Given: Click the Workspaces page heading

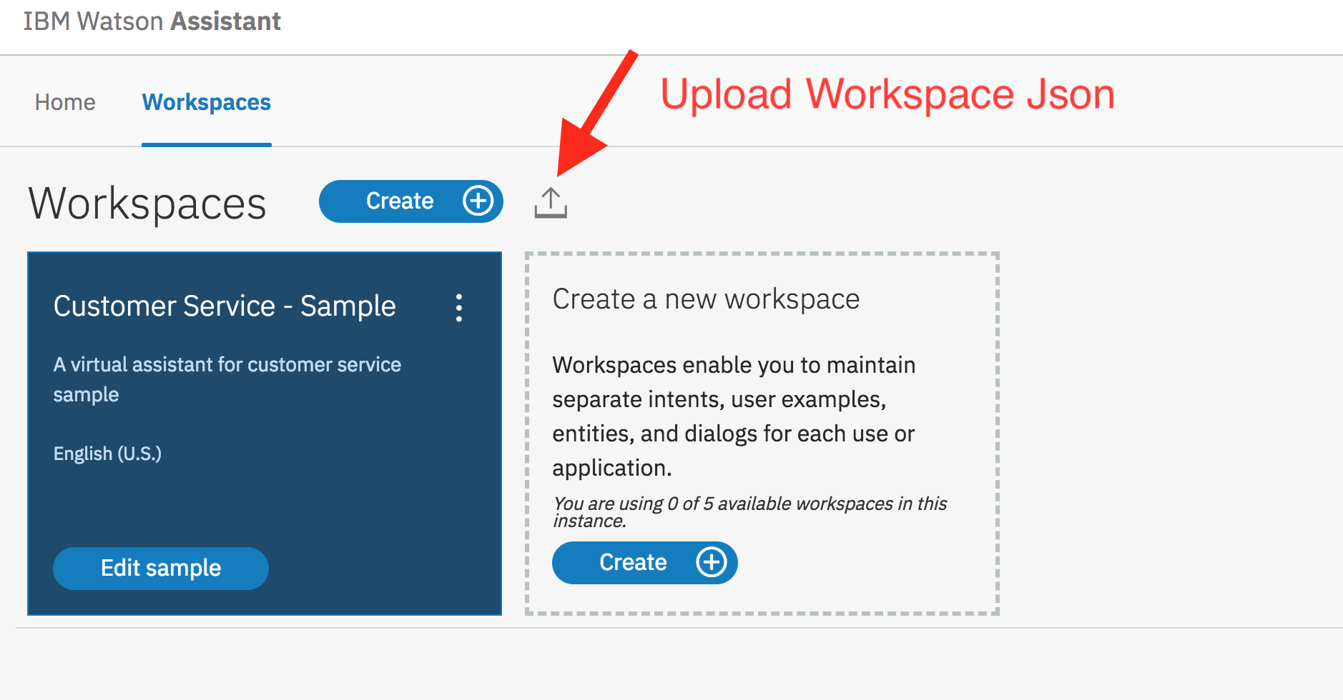Looking at the screenshot, I should click(147, 204).
